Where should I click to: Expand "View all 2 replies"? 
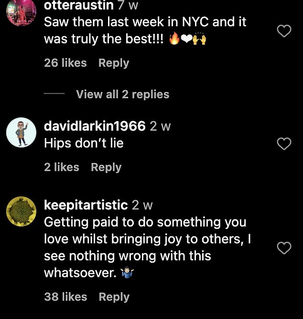point(122,94)
